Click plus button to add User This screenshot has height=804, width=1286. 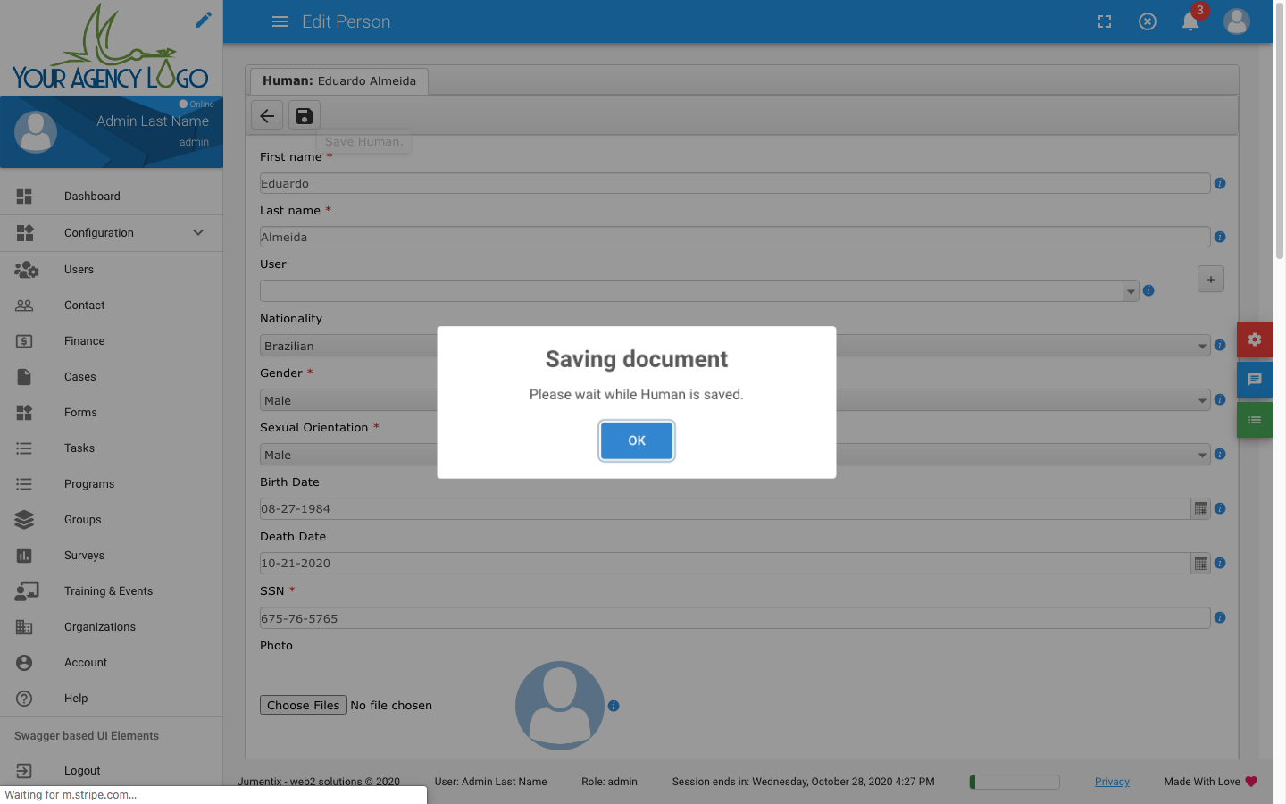(x=1211, y=280)
